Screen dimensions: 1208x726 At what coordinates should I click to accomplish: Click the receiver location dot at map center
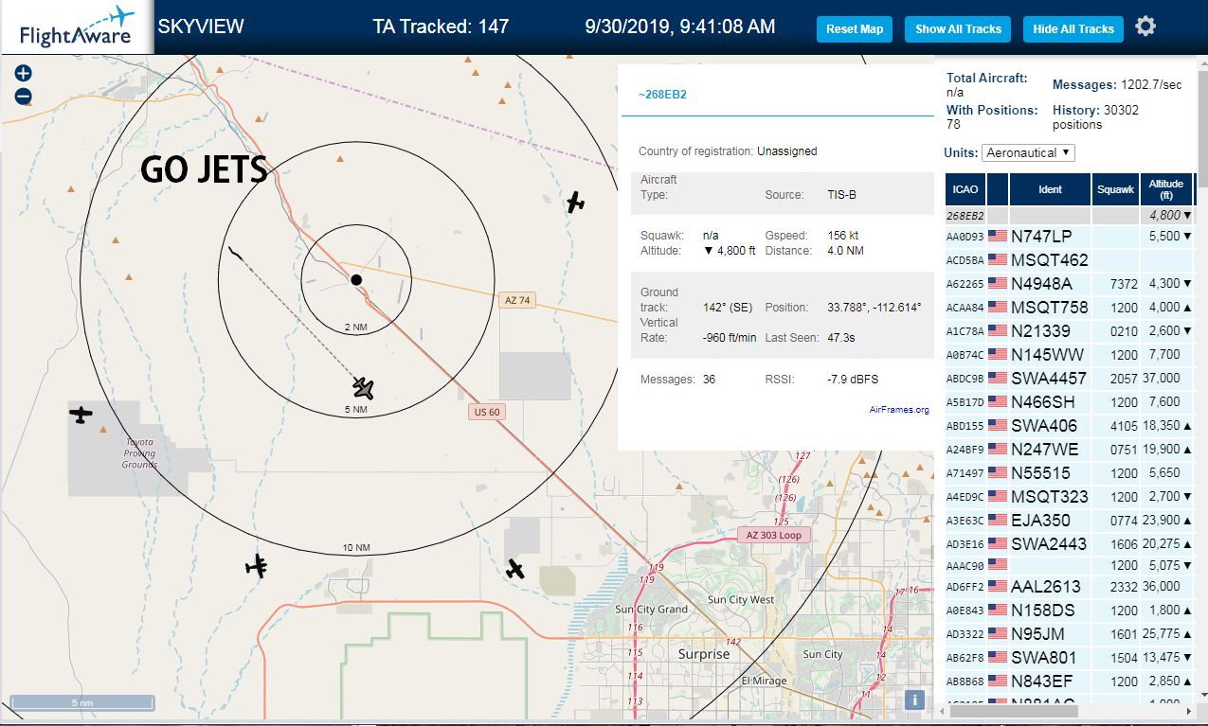pyautogui.click(x=356, y=279)
